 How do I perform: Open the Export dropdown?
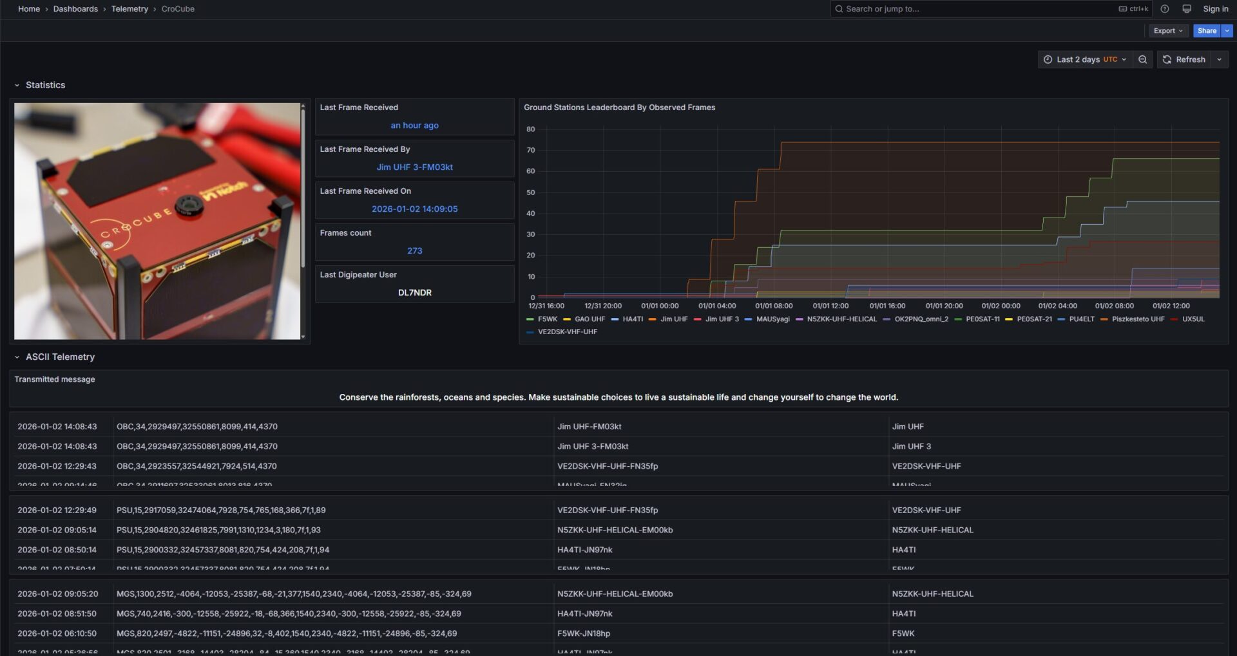[x=1168, y=31]
